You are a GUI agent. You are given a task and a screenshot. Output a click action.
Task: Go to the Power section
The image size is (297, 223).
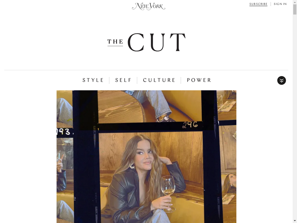(199, 80)
